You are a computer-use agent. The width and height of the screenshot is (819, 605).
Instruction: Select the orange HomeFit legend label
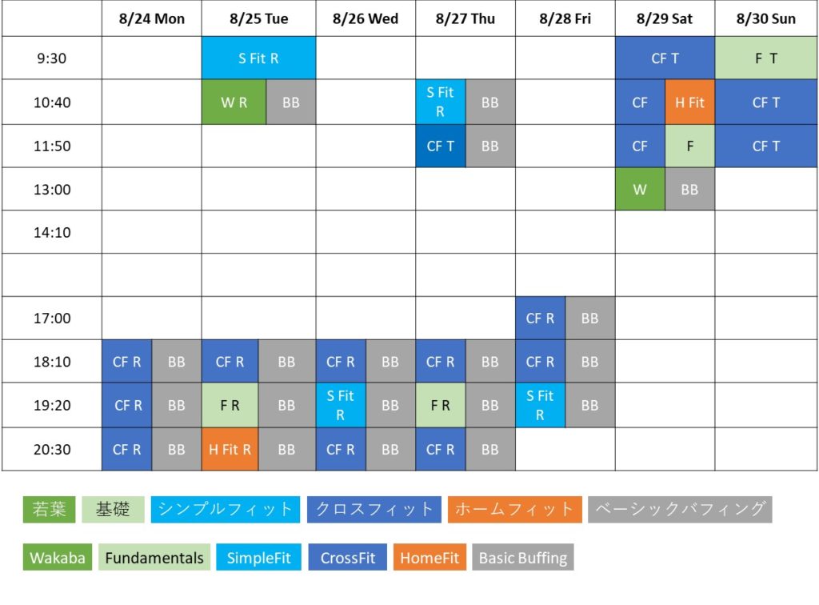click(429, 558)
